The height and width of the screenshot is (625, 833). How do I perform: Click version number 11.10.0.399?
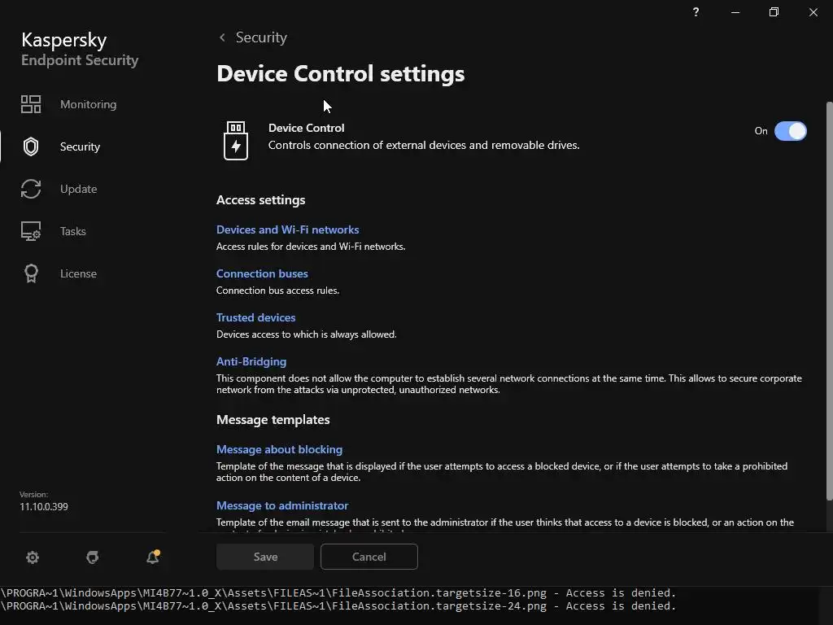tap(44, 506)
